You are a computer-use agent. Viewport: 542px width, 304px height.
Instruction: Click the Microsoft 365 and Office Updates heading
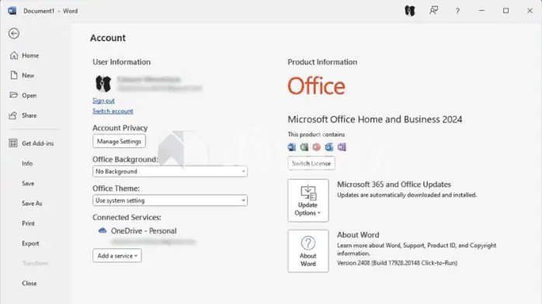point(394,185)
